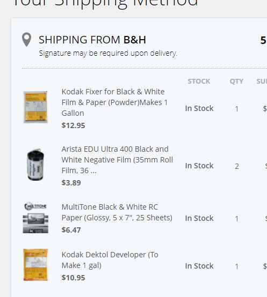Open the Kodak Fixer product thumbnail
This screenshot has width=267, height=297.
(x=35, y=107)
